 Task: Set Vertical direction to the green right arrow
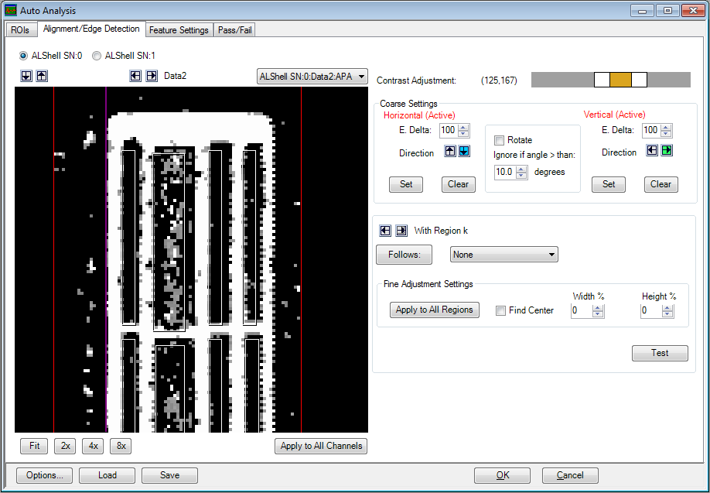tap(667, 151)
